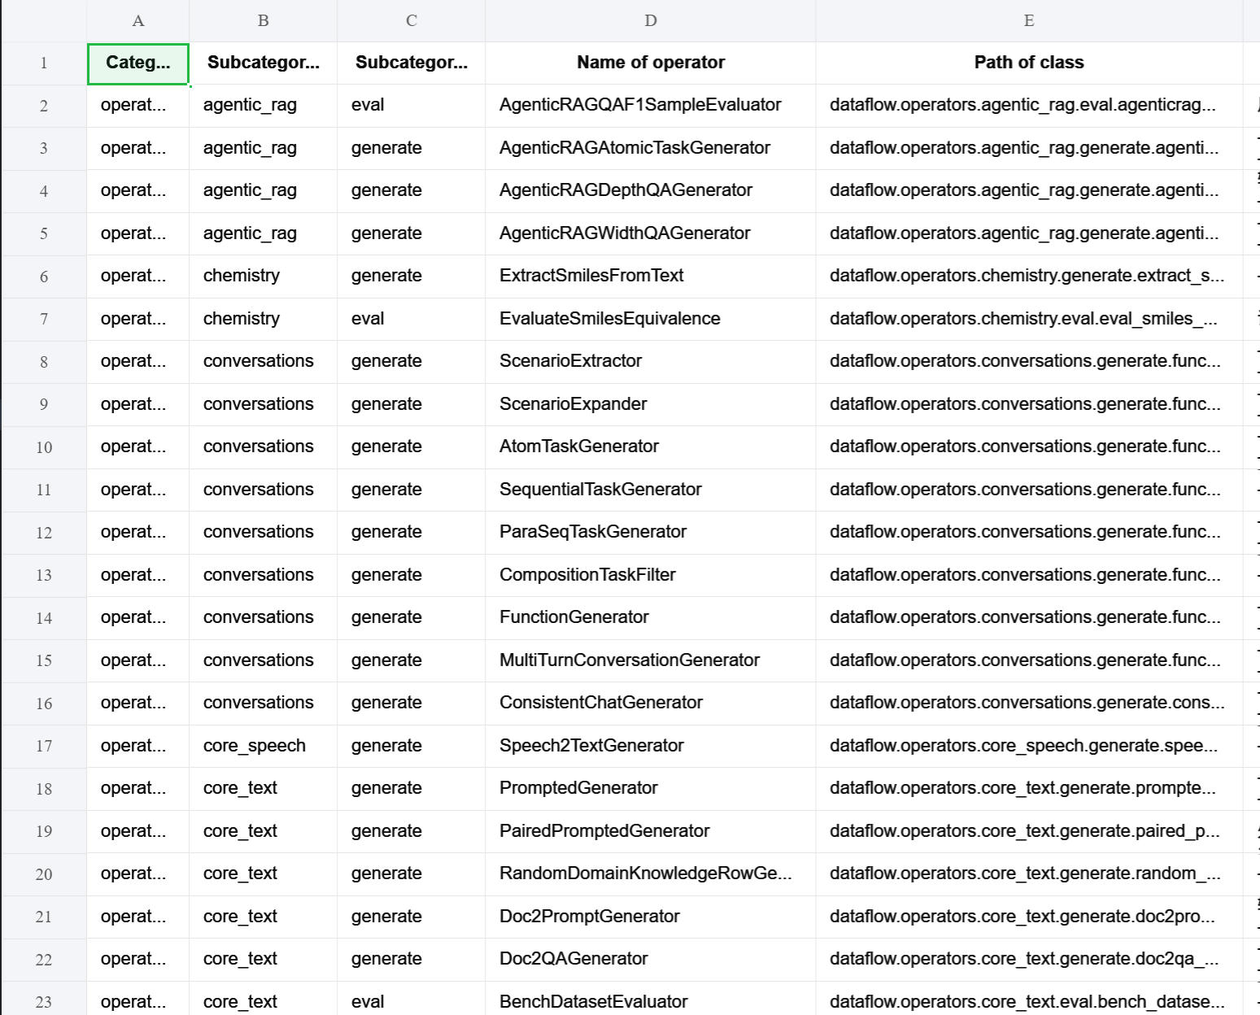Select the AgenticRAGQAF1SampleEvaluator cell
Image resolution: width=1260 pixels, height=1015 pixels.
[x=640, y=105]
